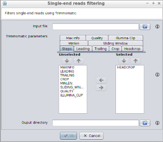The image size is (163, 142).
Task: Click the right arrow to add a step
Action: [101, 87]
